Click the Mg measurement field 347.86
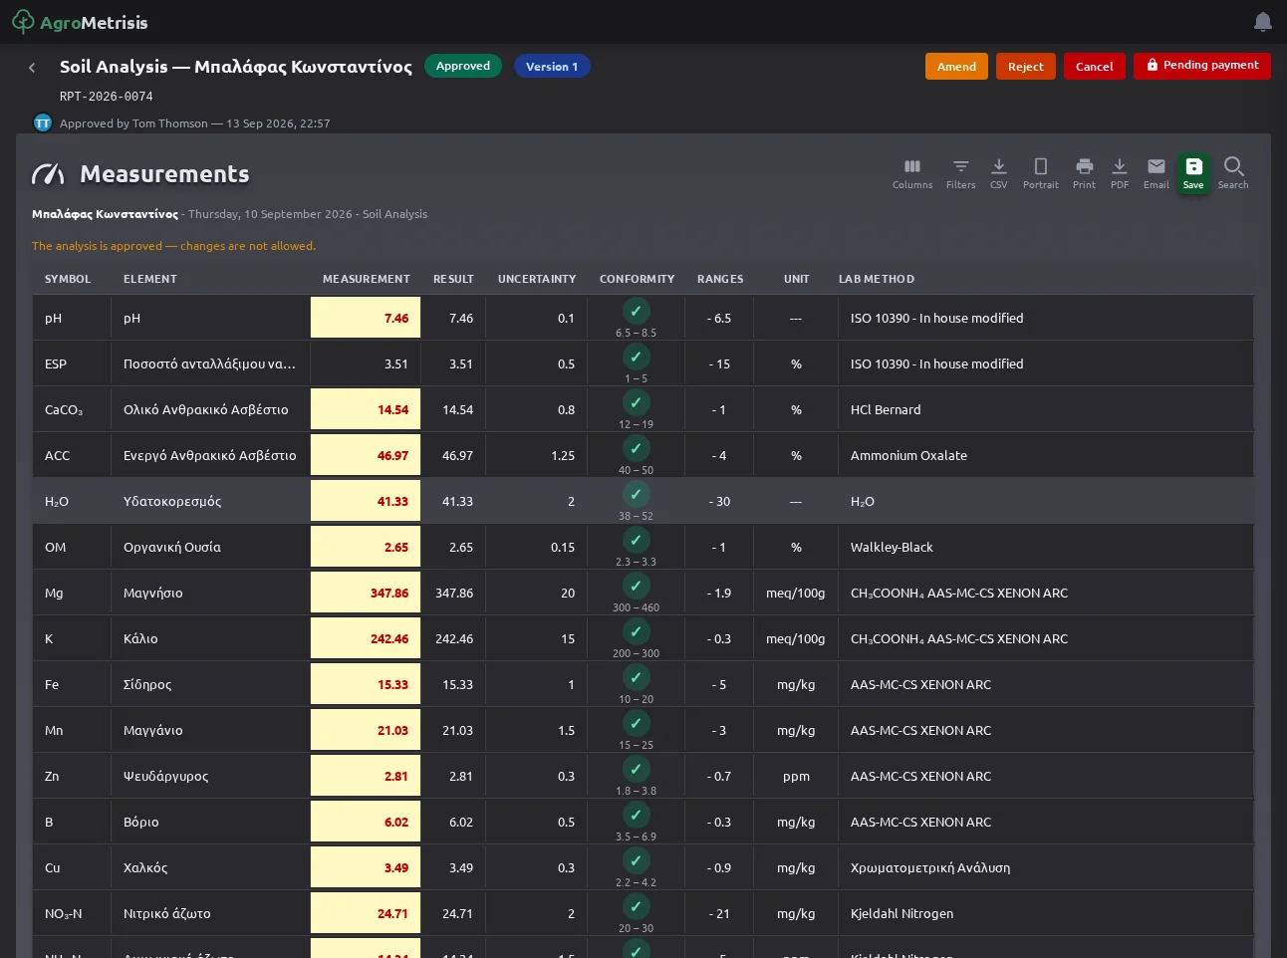The image size is (1287, 958). point(366,593)
